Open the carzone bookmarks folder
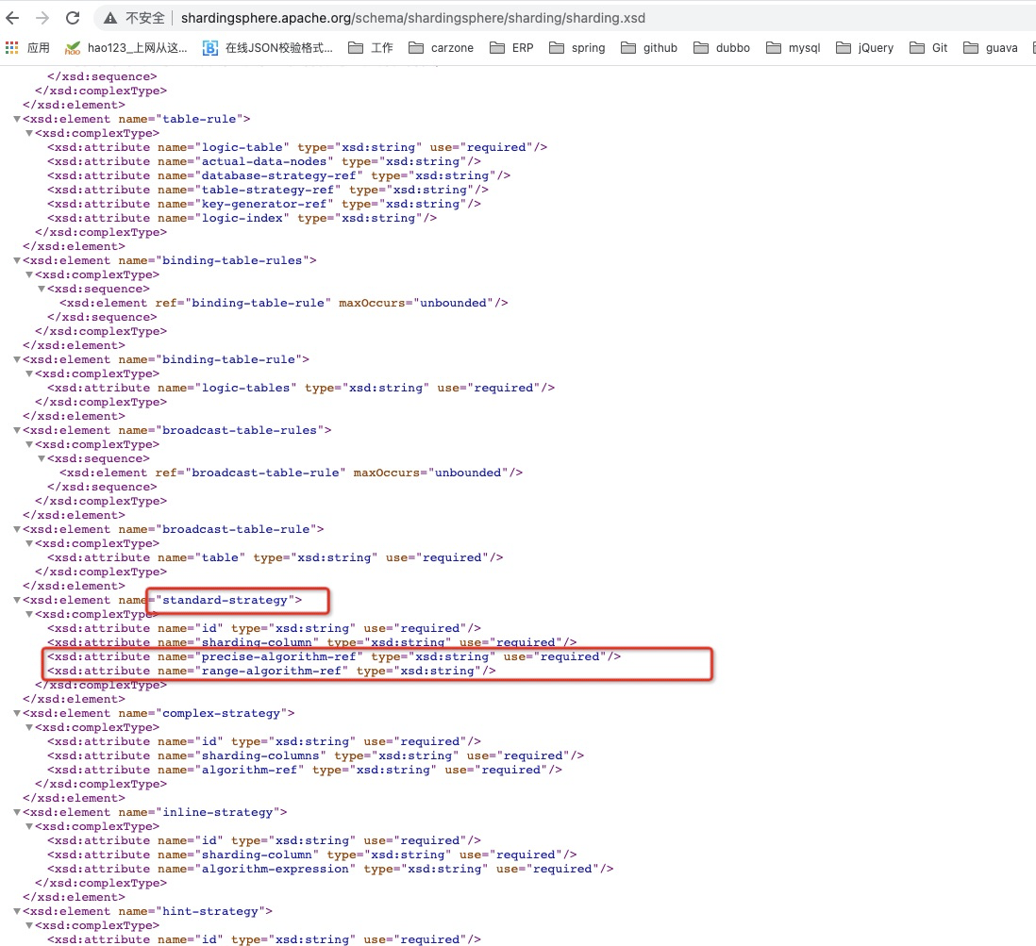 442,47
